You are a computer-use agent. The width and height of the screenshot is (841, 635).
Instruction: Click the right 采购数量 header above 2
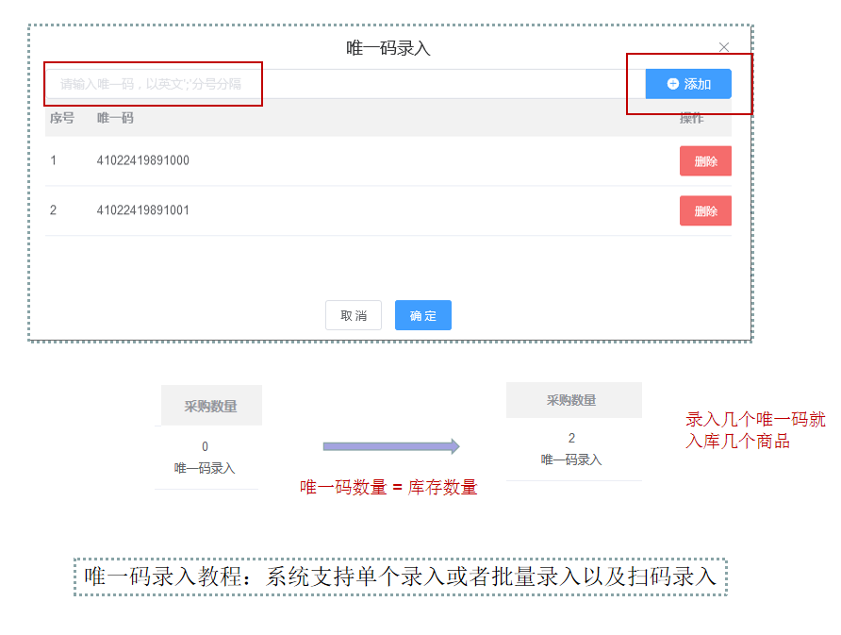(x=573, y=400)
